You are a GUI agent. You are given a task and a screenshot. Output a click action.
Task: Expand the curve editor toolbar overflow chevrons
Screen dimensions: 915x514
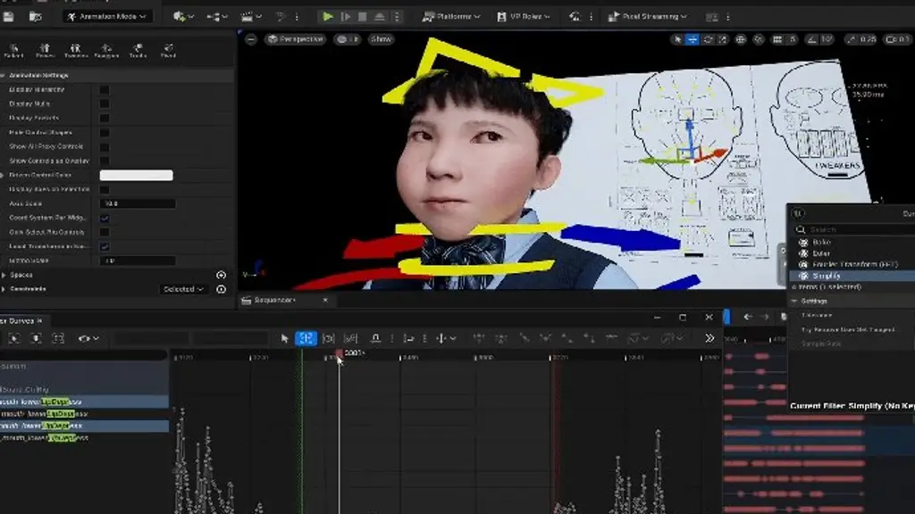pos(709,338)
